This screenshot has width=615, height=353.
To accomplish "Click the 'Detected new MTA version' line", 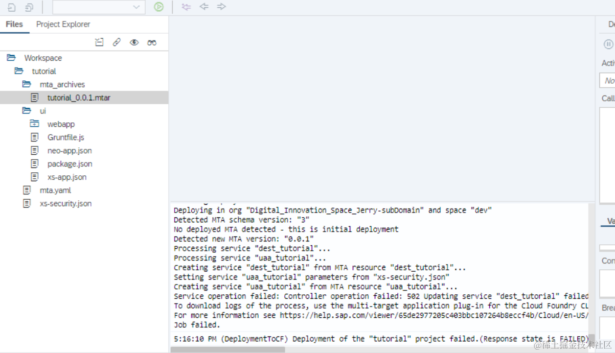I will pyautogui.click(x=244, y=239).
